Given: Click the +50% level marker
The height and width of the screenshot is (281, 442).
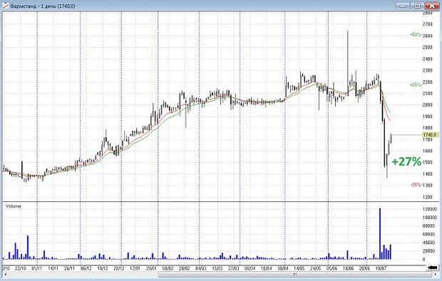Looking at the screenshot, I should 415,35.
